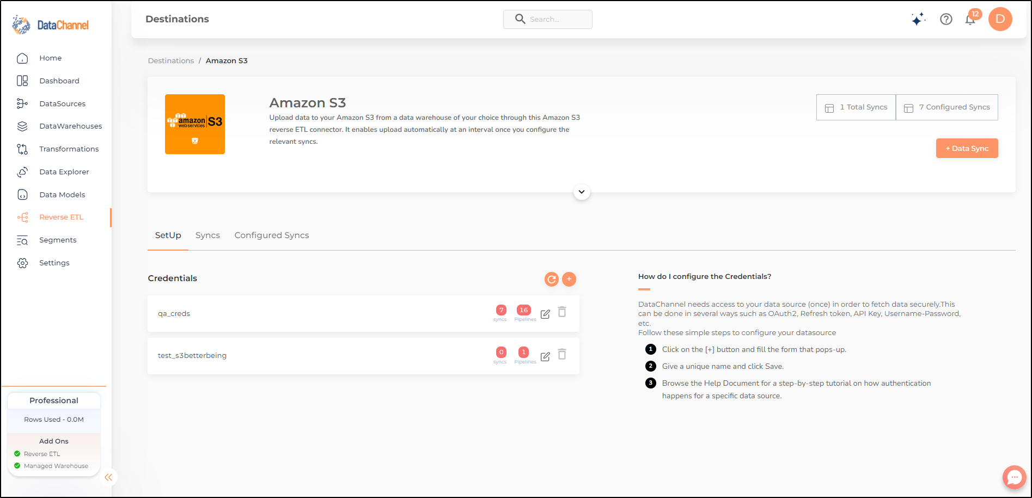Click the AI sparkle icon in header
The width and height of the screenshot is (1032, 498).
918,19
